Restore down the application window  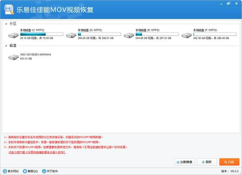coord(228,3)
